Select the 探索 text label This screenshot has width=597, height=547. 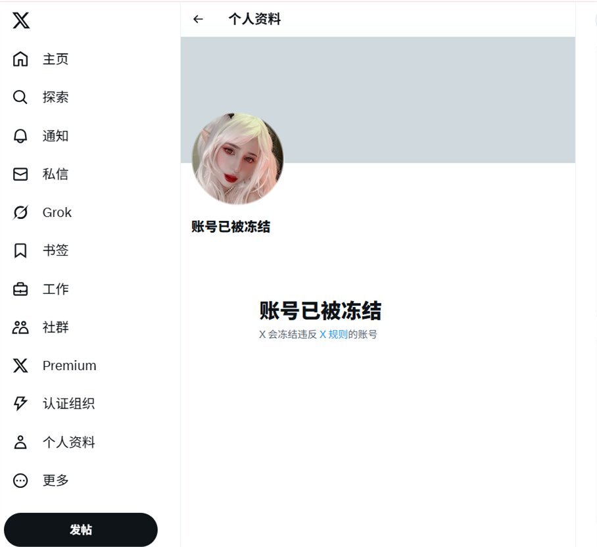coord(56,97)
